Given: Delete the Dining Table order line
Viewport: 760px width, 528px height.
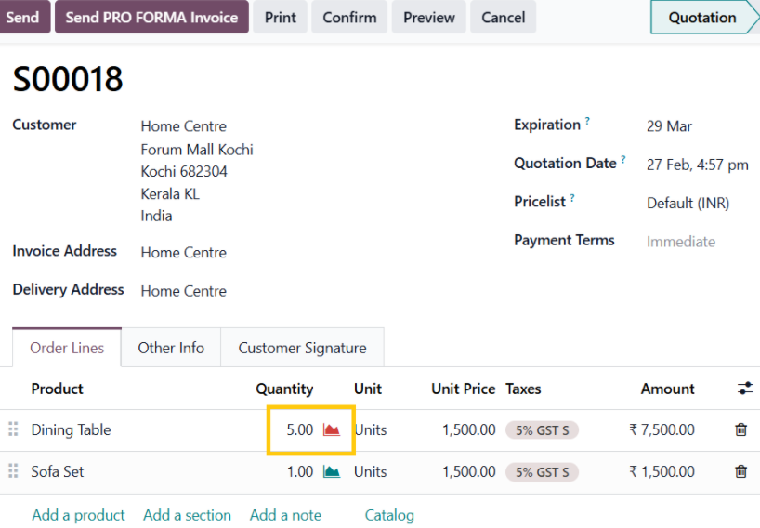Looking at the screenshot, I should (740, 430).
